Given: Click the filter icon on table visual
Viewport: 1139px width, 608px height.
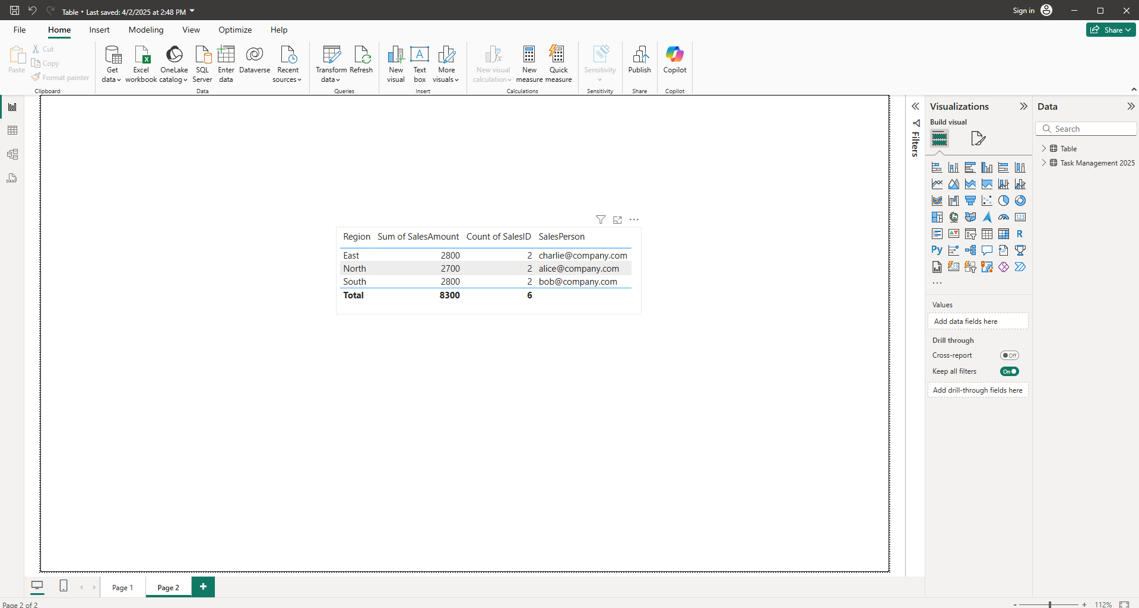Looking at the screenshot, I should (601, 219).
